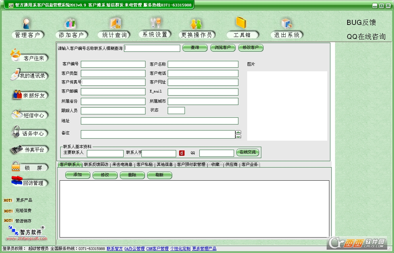The image size is (394, 253).
Task: Click the down arrow of 备注 field
Action: pos(238,137)
